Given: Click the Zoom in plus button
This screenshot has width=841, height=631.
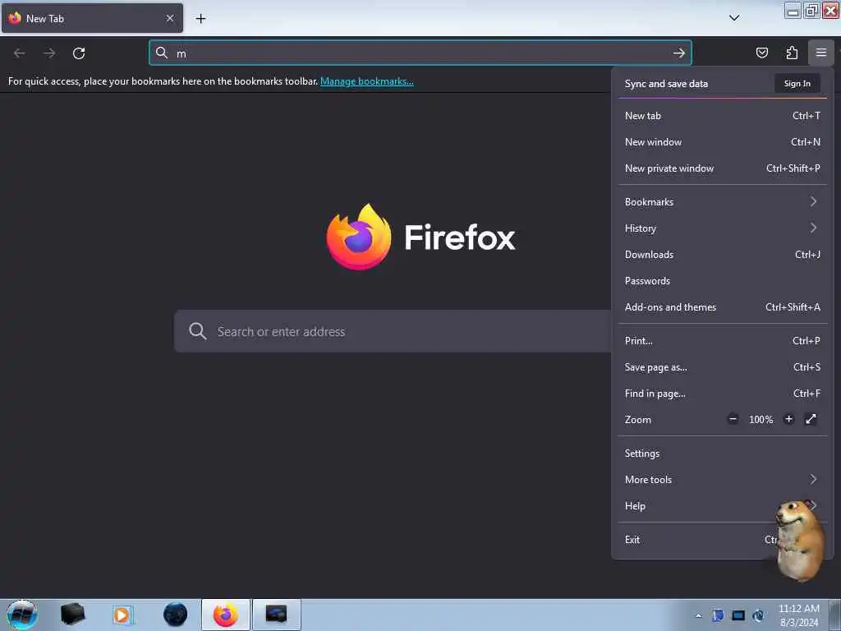Looking at the screenshot, I should (x=788, y=419).
